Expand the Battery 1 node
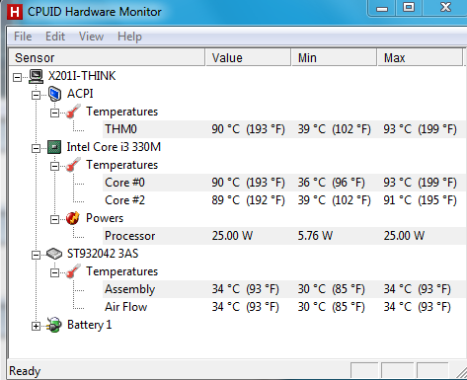The height and width of the screenshot is (380, 467). point(36,327)
